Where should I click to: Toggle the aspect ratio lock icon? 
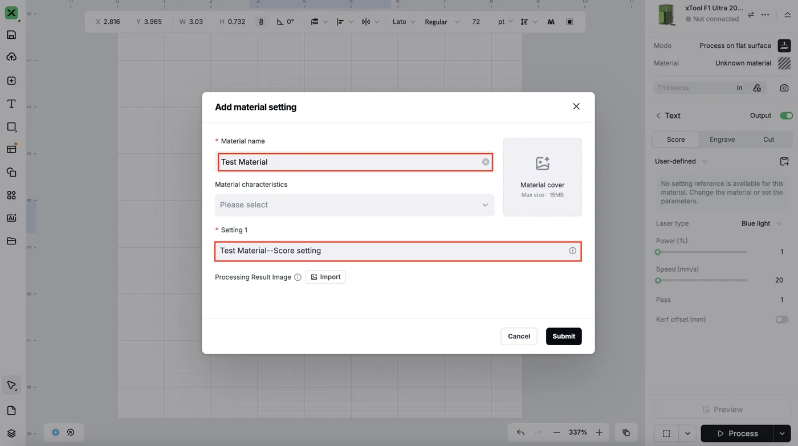coord(261,22)
